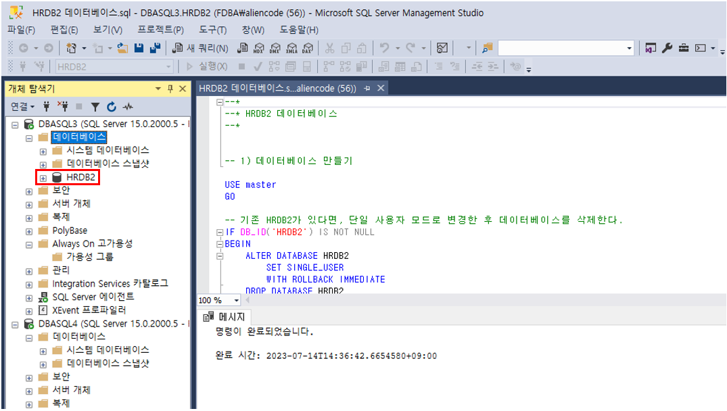Open the 편집(E) menu
This screenshot has width=727, height=411.
(x=64, y=30)
